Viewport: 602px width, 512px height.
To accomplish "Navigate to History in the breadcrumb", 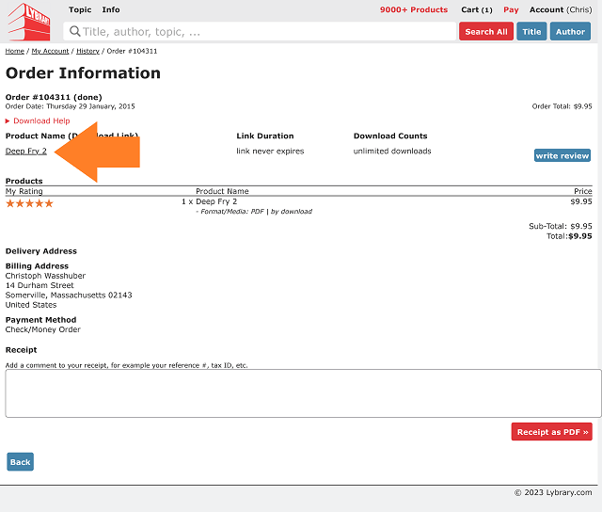I will (87, 51).
